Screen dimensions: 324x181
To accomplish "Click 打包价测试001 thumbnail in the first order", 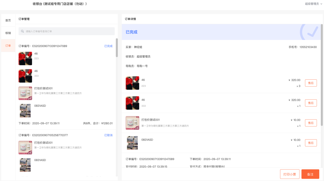I will coord(25,93).
